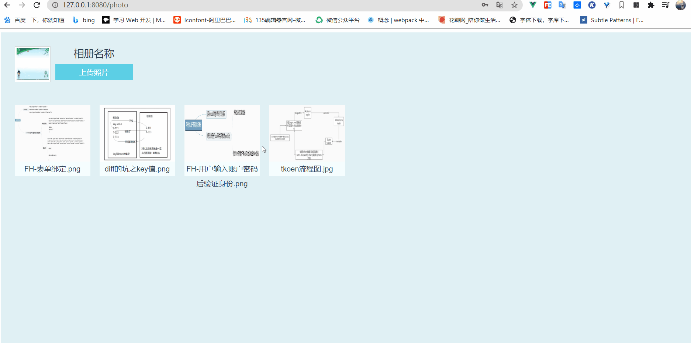This screenshot has width=691, height=343.
Task: Go back using browser back arrow
Action: pyautogui.click(x=7, y=5)
